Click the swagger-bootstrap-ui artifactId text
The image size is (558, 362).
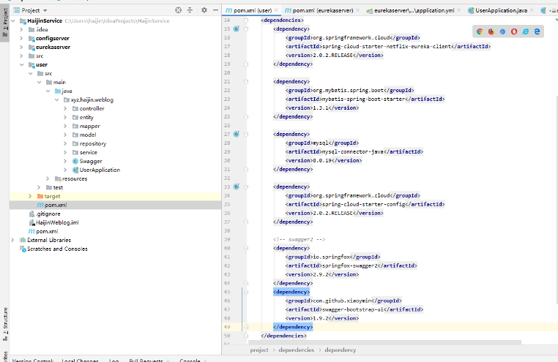click(353, 309)
